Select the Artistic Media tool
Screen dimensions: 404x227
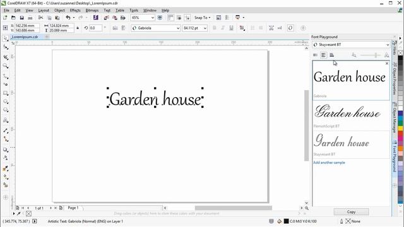click(x=6, y=84)
